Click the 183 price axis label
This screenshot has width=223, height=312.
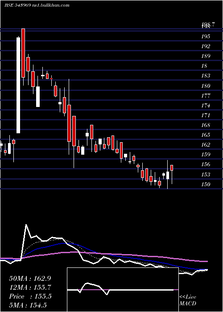pyautogui.click(x=206, y=76)
